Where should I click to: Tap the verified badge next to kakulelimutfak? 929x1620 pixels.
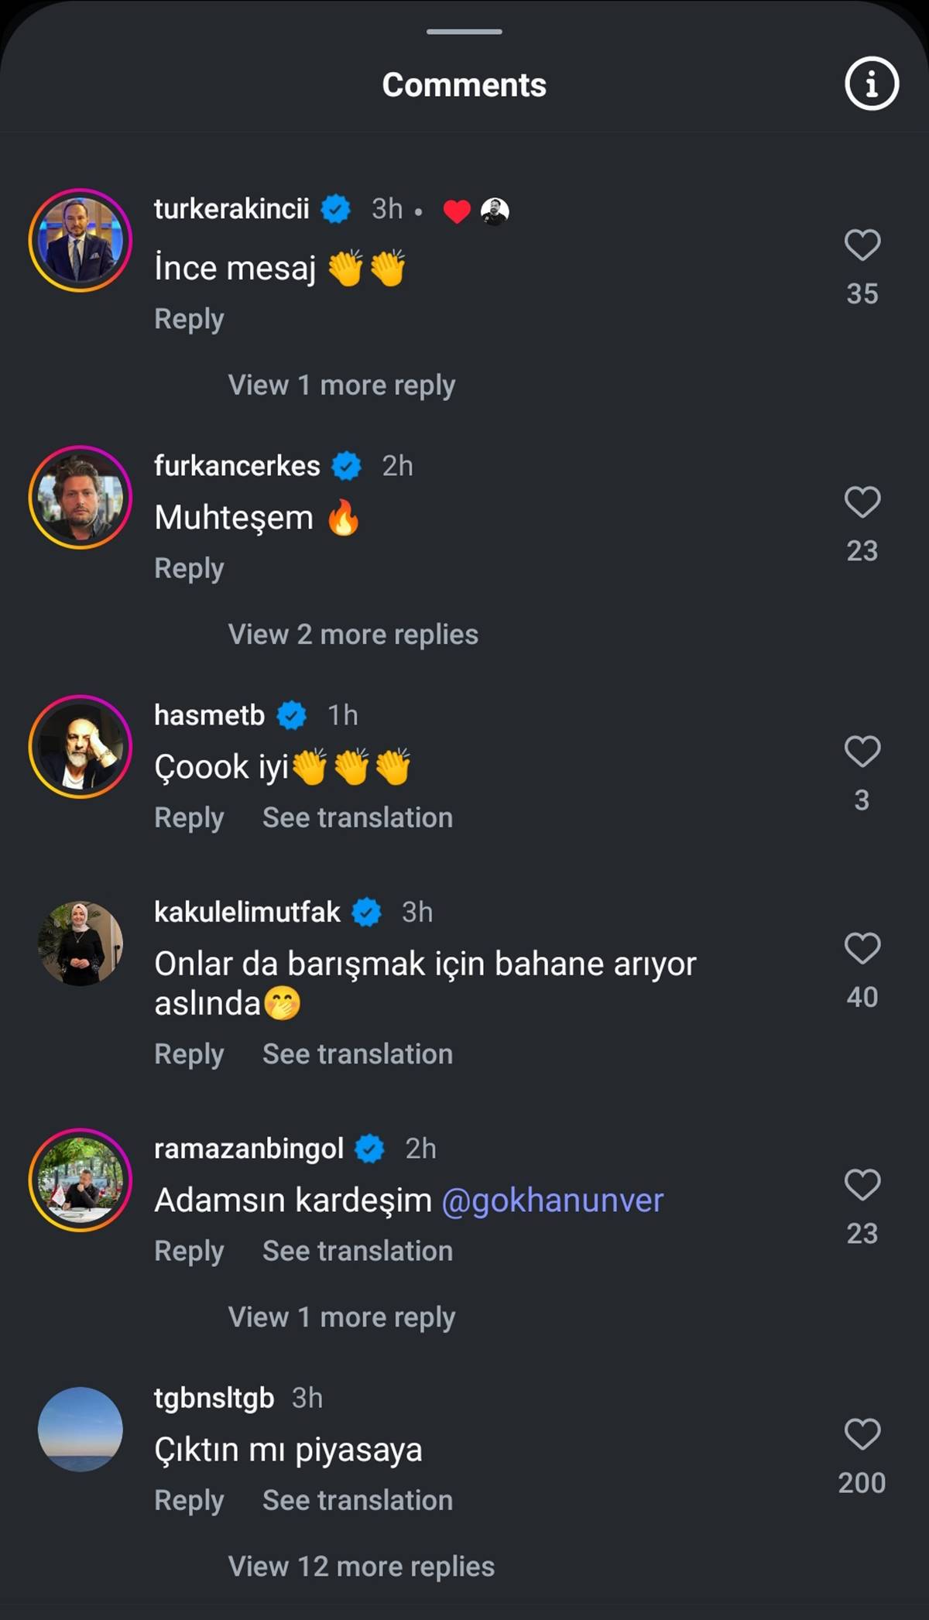[365, 912]
